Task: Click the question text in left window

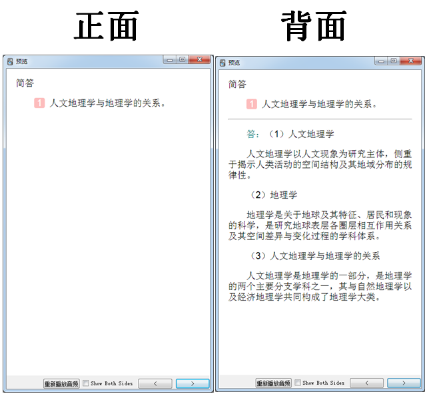Action: [x=107, y=103]
